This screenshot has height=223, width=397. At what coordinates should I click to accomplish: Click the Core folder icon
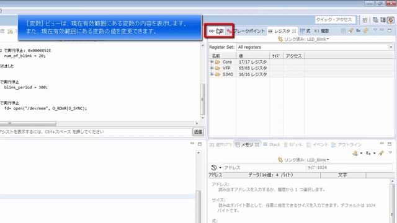tap(218, 62)
